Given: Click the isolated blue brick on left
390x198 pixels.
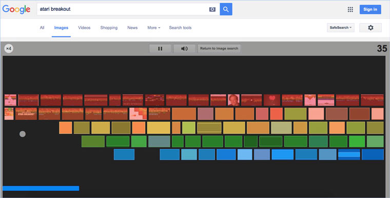Looking at the screenshot, I should click(x=124, y=154).
